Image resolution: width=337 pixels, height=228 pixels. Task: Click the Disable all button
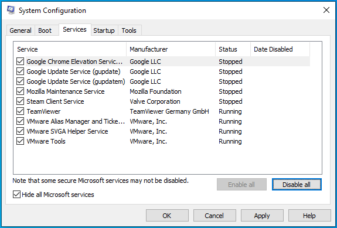297,185
